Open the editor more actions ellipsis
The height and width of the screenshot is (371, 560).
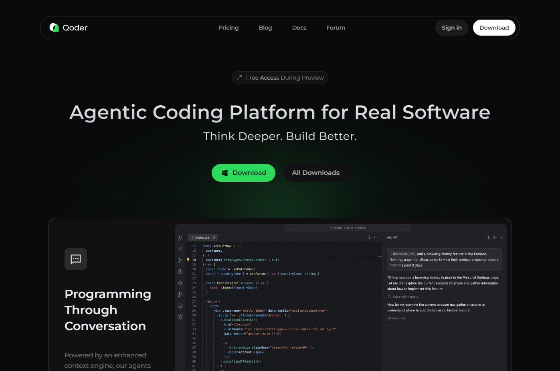pos(376,237)
